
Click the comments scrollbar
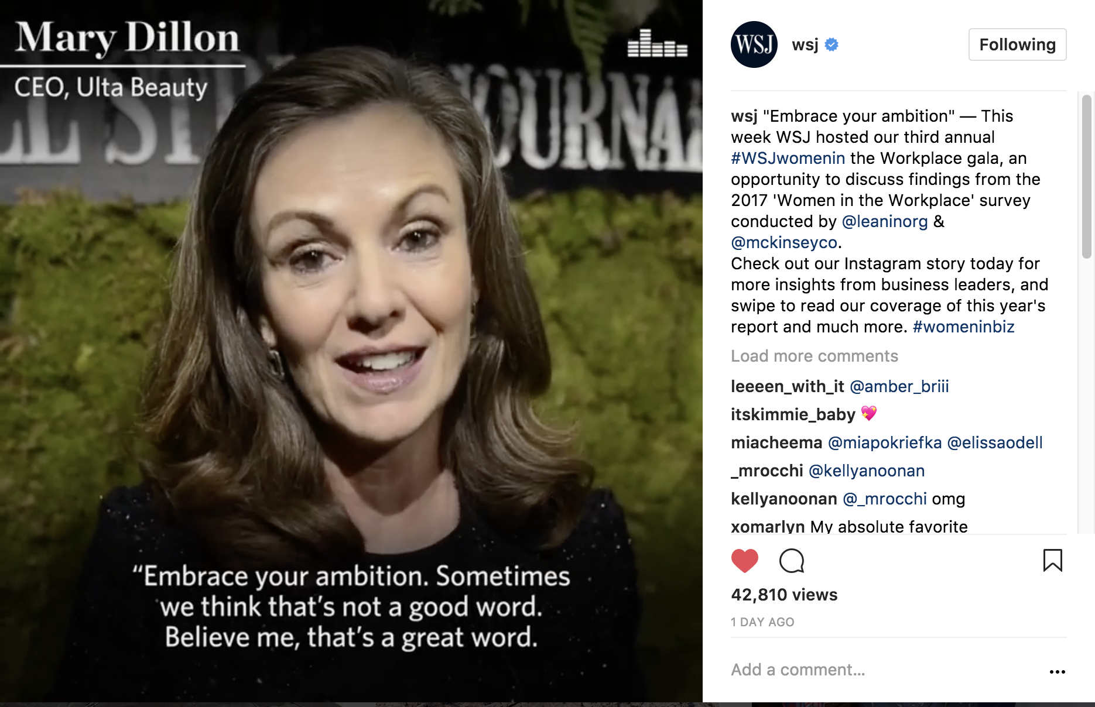[1086, 177]
